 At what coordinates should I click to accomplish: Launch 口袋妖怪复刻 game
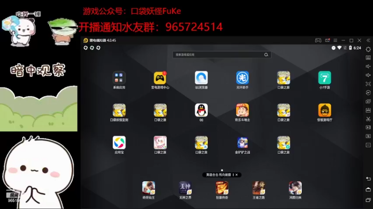coord(119,110)
